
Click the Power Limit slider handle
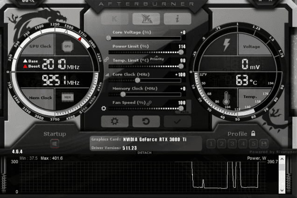point(181,52)
